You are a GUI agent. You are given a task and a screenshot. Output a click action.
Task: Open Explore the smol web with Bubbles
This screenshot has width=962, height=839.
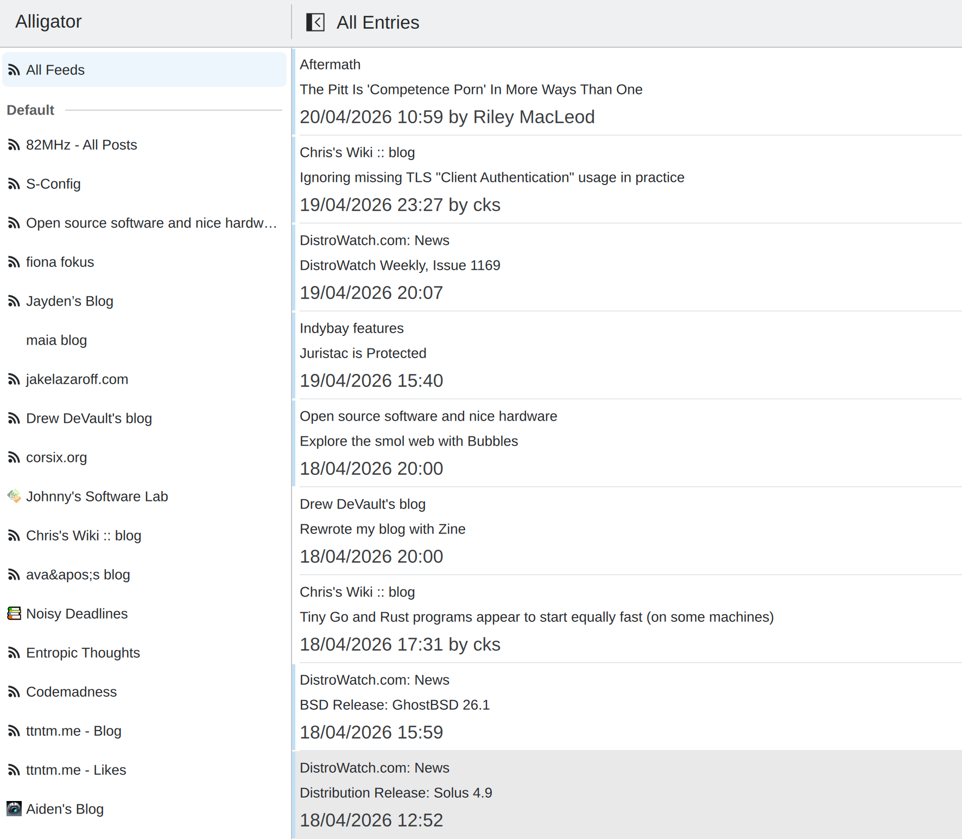pyautogui.click(x=627, y=443)
